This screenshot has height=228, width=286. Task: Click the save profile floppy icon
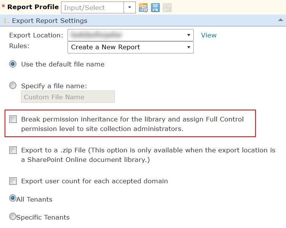pos(155,8)
